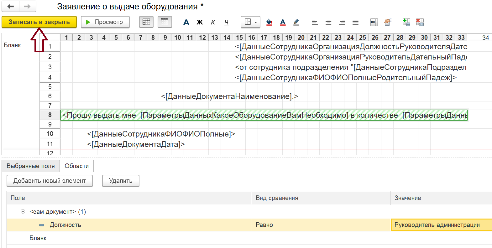Click the Удалить button

coord(121,181)
